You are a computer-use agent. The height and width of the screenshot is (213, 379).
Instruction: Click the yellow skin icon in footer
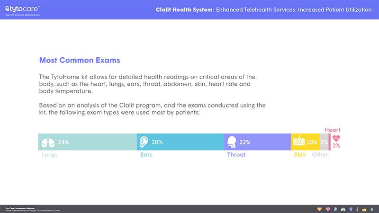[x=364, y=210]
